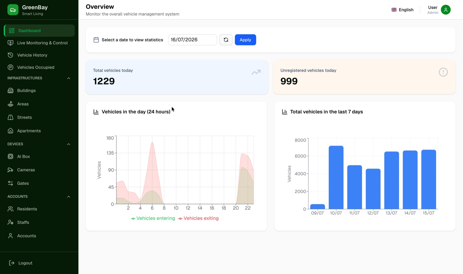Screen dimensions: 463x274
Task: Click the 12/07 bar in weekly chart
Action: point(373,189)
